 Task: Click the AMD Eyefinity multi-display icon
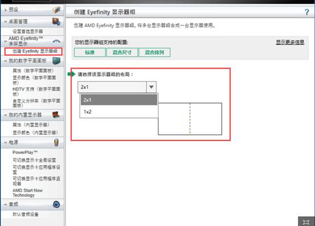tap(56, 41)
